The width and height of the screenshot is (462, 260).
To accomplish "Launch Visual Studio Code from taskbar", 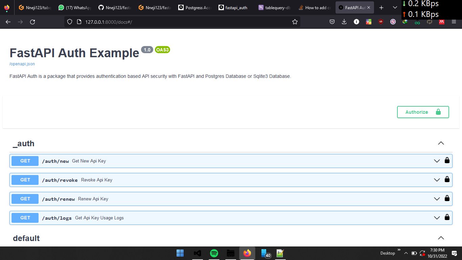I will click(x=198, y=253).
